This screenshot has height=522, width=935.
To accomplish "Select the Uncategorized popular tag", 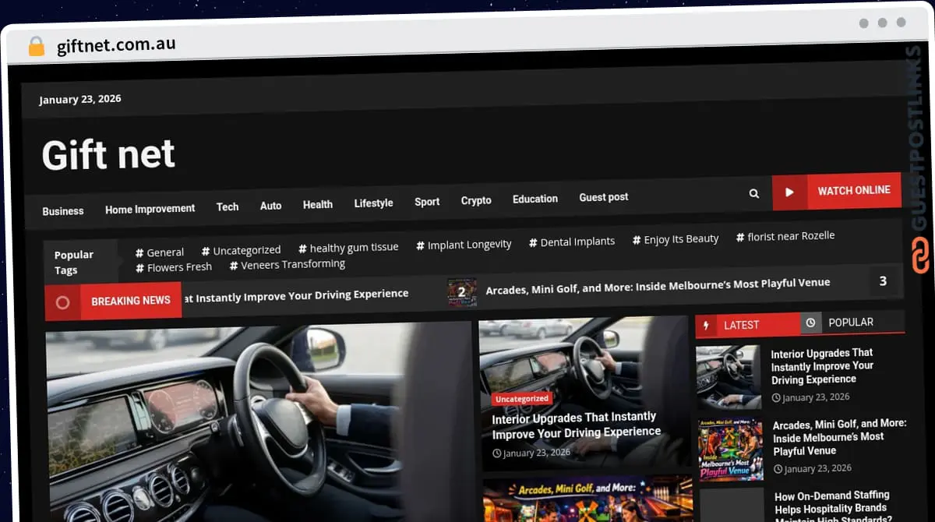I will (x=241, y=250).
